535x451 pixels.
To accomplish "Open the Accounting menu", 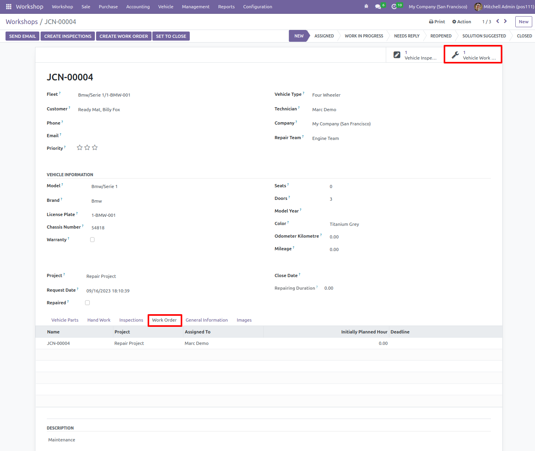I will coord(138,7).
